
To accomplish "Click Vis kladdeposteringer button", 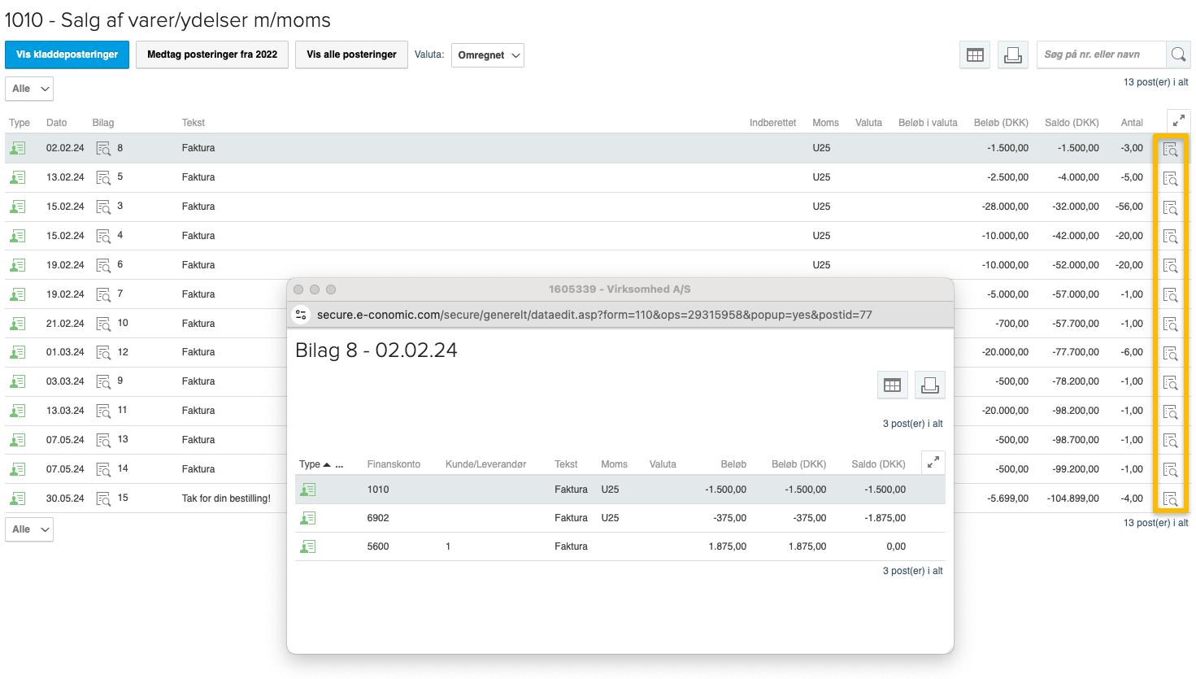I will (x=67, y=54).
